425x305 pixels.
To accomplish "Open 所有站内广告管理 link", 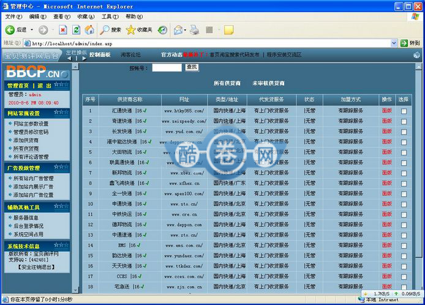I will tap(33, 178).
